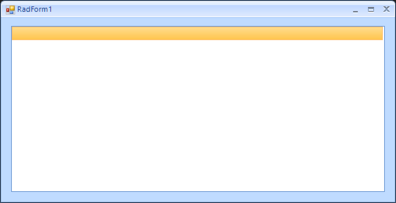Screen dimensions: 396x203
Task: Maximize the RadForm1 window
Action: [x=371, y=10]
